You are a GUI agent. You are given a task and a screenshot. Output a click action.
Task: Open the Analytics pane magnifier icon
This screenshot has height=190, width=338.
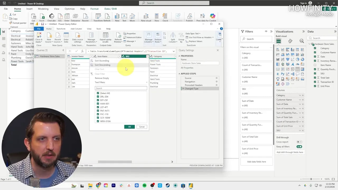[x=302, y=41]
